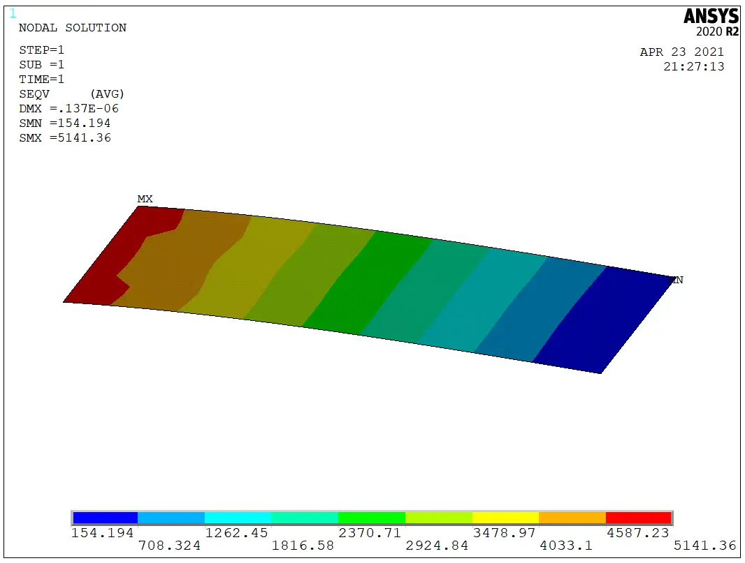Screen dimensions: 745x563
Task: Click the legend value 5141.36
Action: coord(705,546)
